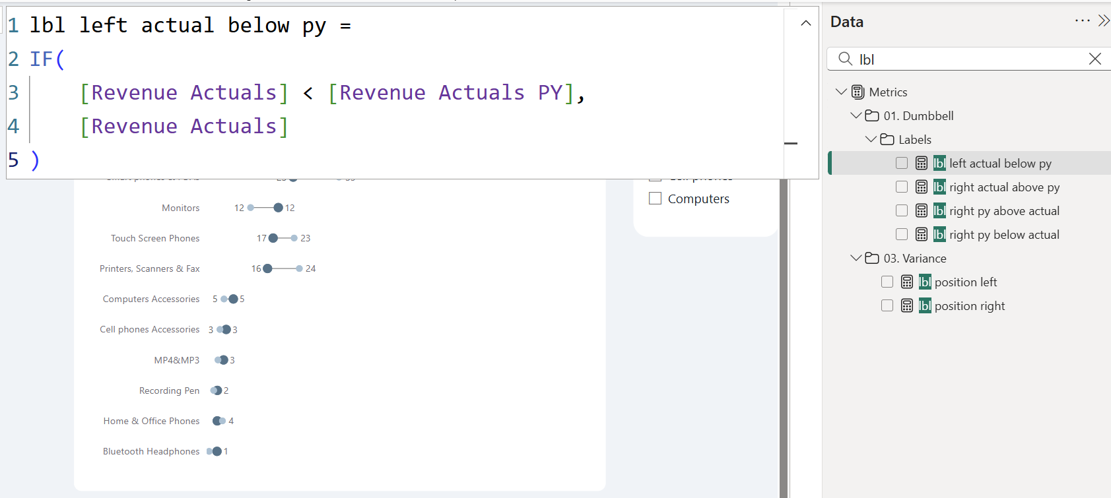
Task: Collapse the 03. Variance folder
Action: tap(856, 258)
